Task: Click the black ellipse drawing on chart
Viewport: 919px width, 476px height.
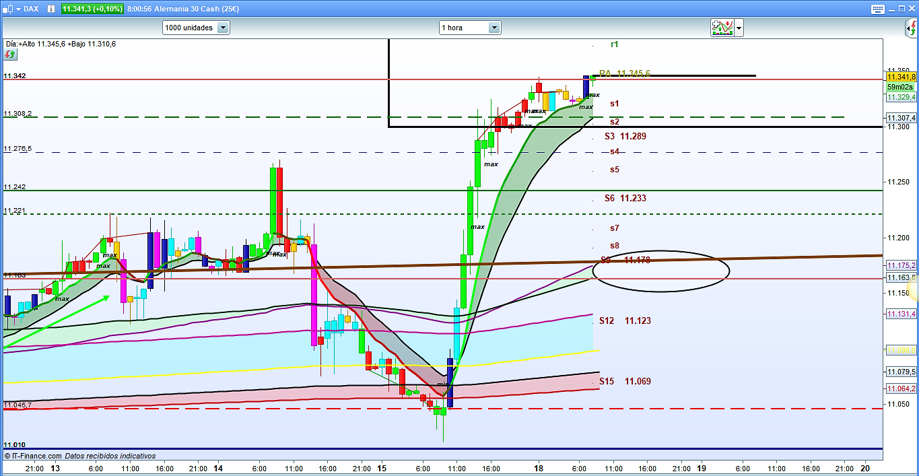Action: (x=662, y=291)
